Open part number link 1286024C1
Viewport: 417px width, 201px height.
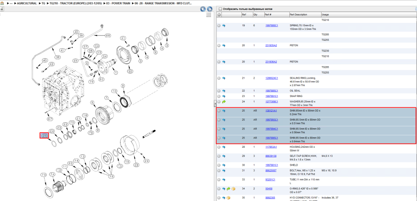point(271,78)
